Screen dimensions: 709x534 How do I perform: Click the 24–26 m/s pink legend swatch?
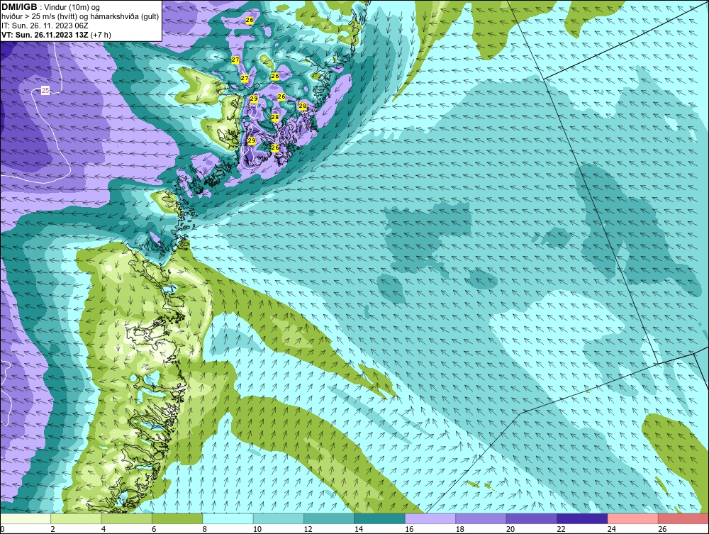point(633,518)
